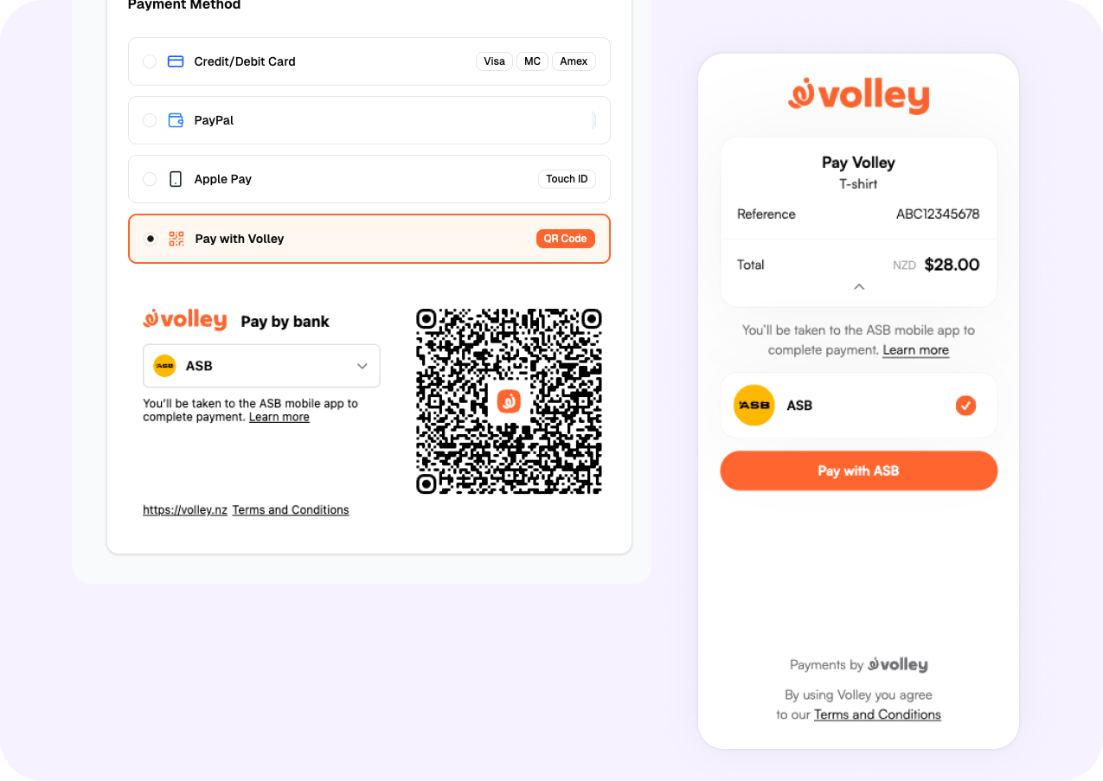This screenshot has width=1103, height=781.
Task: Click the orange QR code icon
Action: [176, 239]
